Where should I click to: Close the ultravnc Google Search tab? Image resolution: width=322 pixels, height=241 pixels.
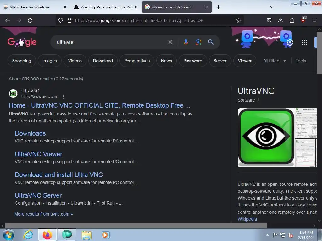[206, 7]
